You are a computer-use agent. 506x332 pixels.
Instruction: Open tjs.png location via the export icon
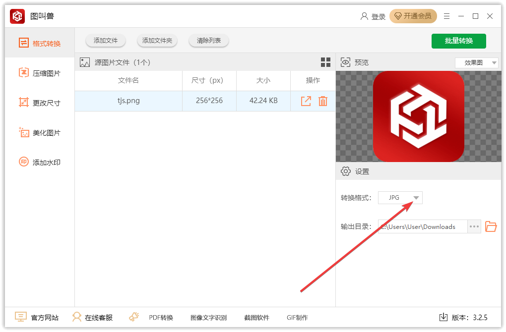[306, 100]
